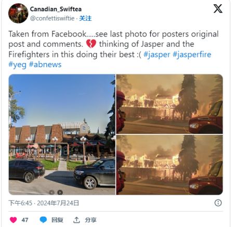
Task: Open the #yeg hashtag
Action: (17, 65)
